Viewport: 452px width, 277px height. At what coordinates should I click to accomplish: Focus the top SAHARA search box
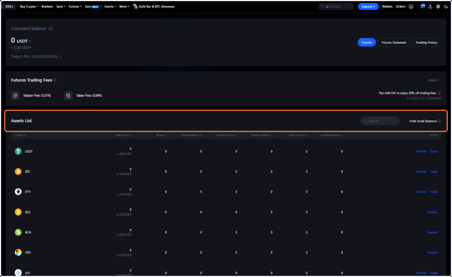tap(336, 6)
